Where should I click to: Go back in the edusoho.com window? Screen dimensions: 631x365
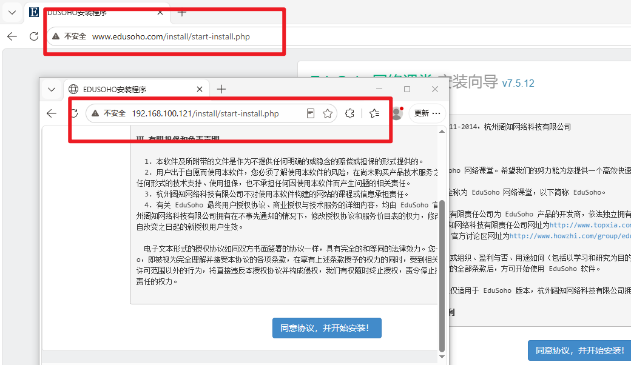(x=12, y=36)
